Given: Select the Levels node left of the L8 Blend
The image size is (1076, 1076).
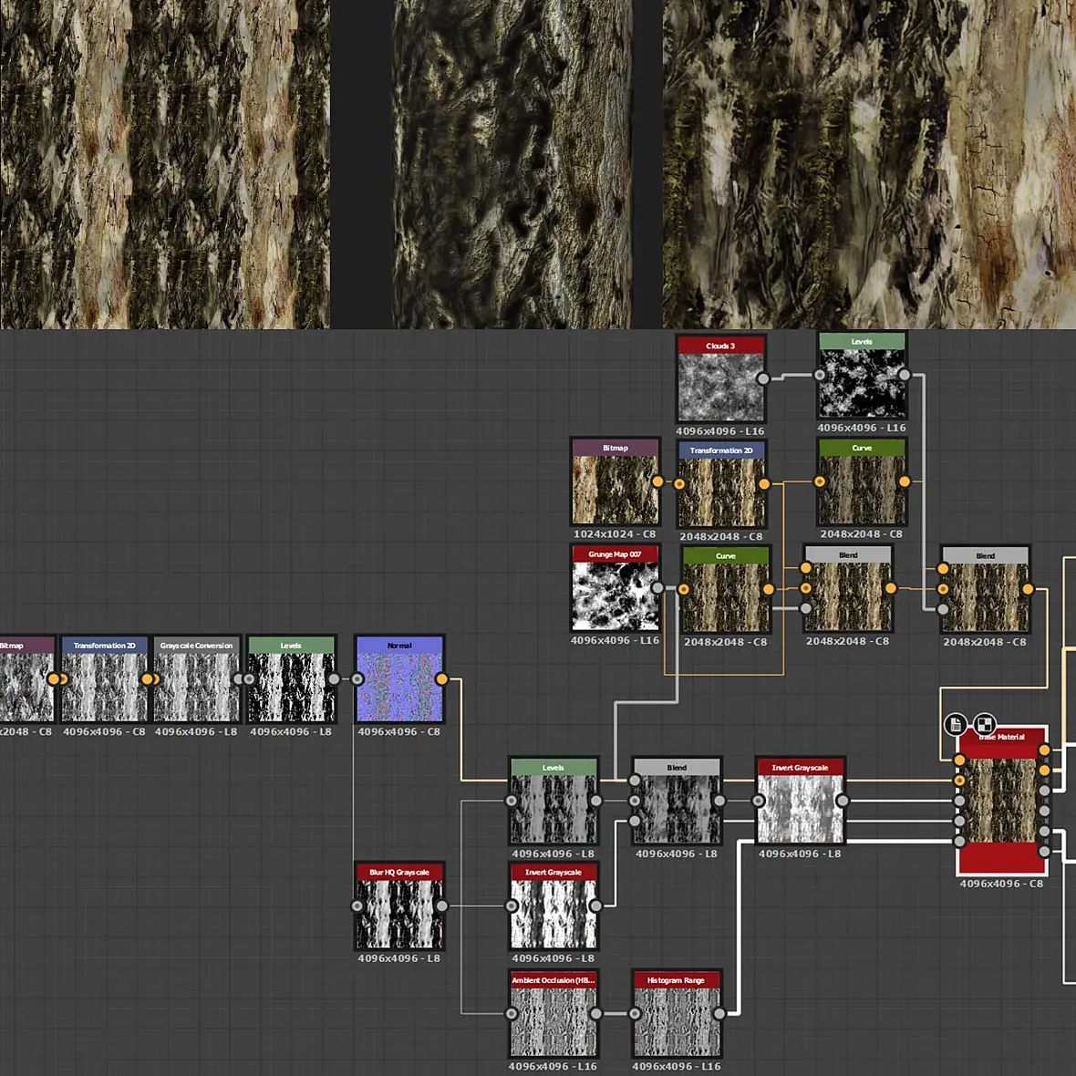Looking at the screenshot, I should (554, 801).
